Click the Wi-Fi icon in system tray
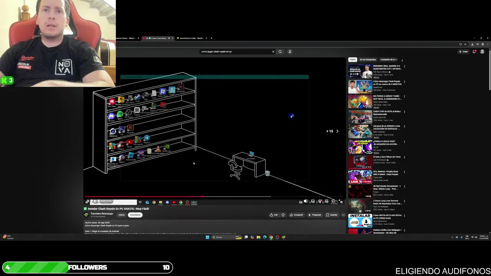Screen dimensions: 491x276 coord(472,237)
